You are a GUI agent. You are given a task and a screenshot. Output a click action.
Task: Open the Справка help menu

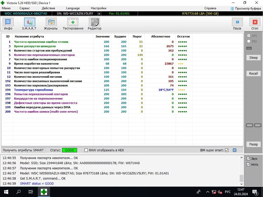tap(210, 8)
